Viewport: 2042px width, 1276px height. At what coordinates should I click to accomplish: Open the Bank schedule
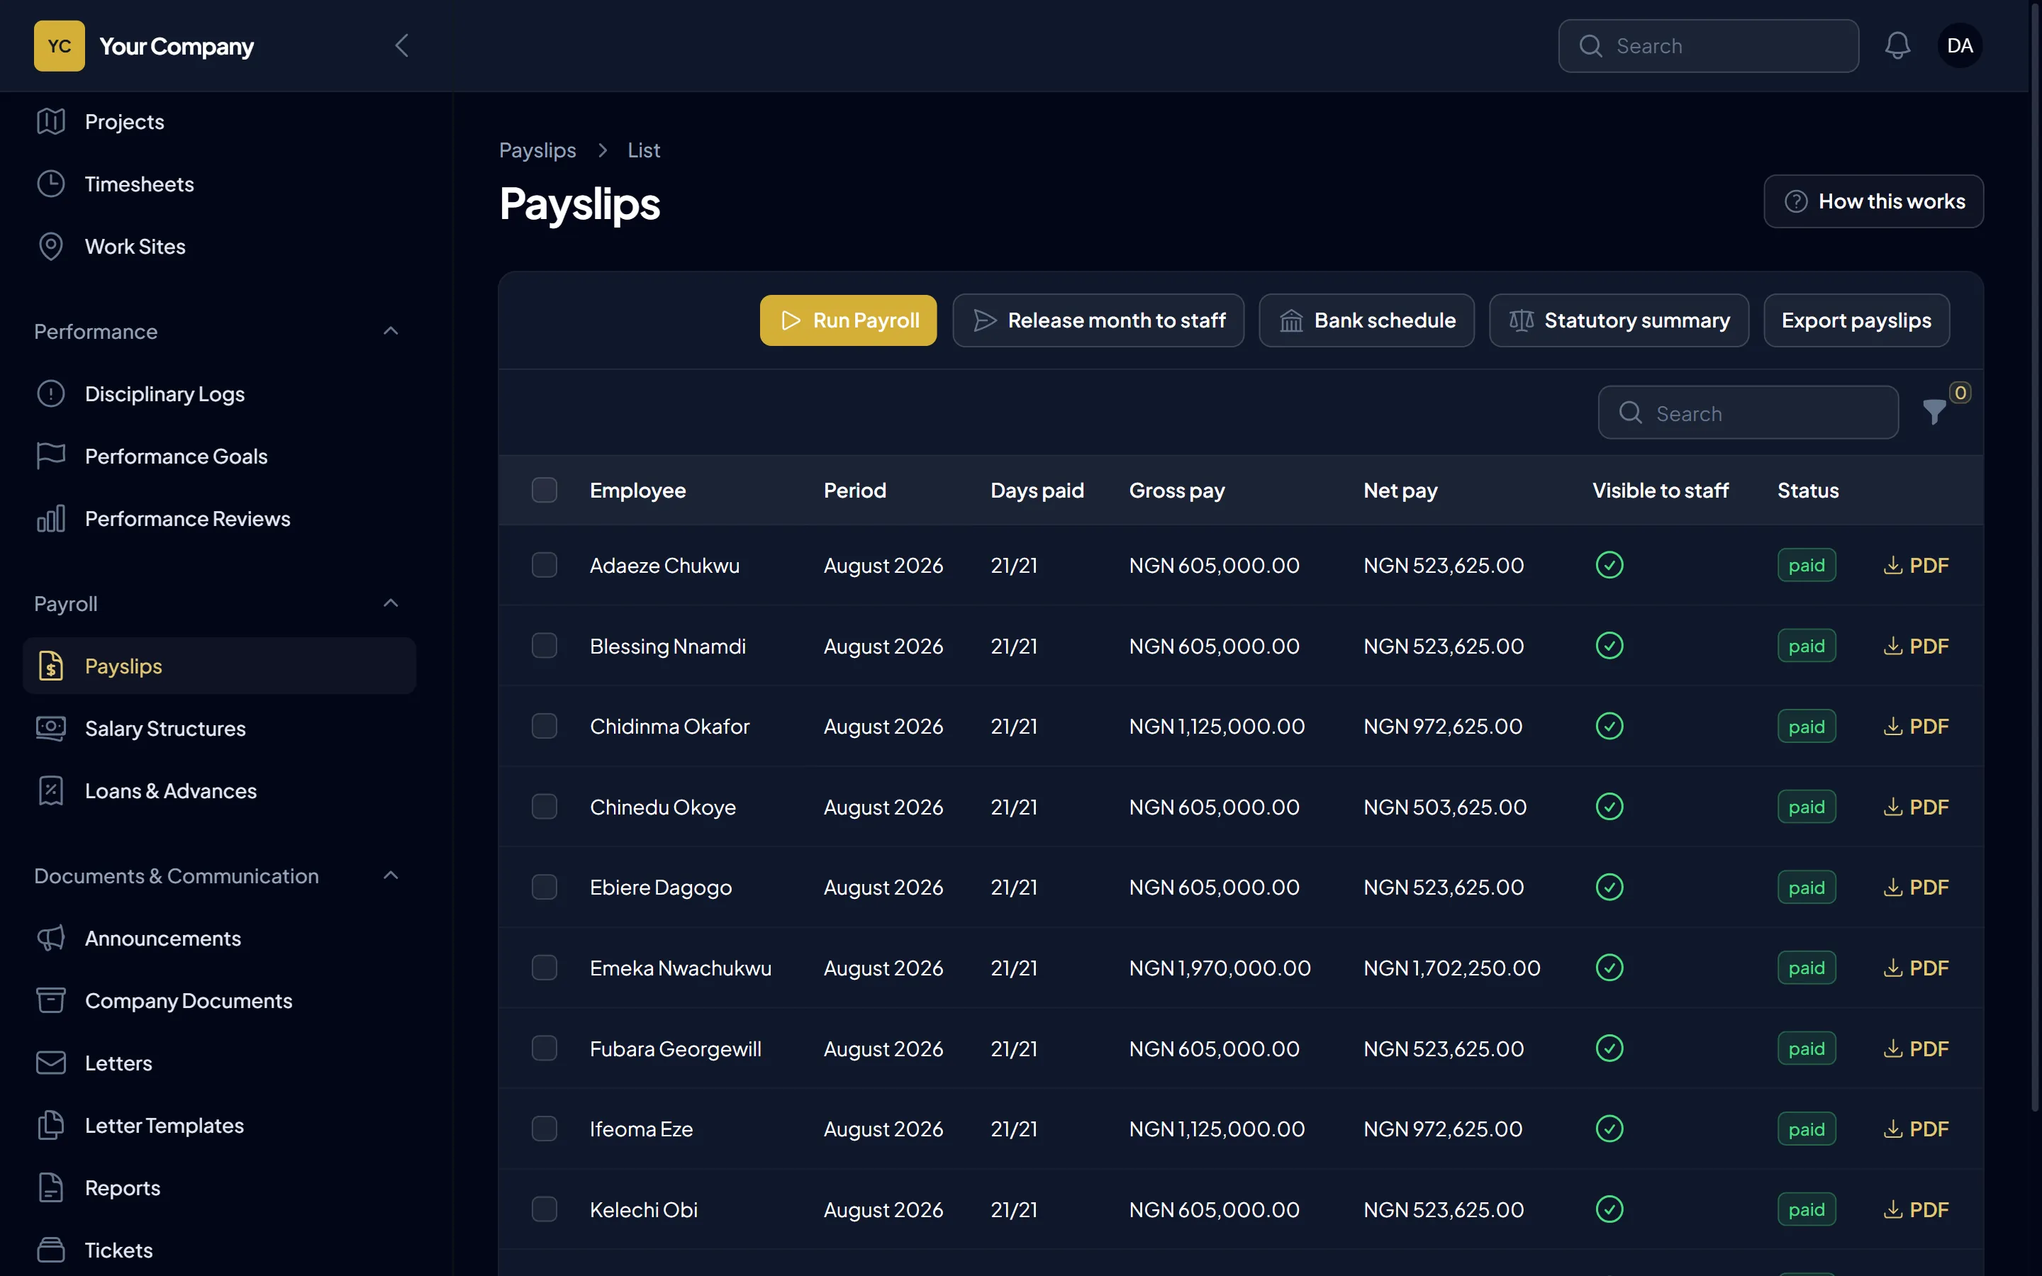1366,320
